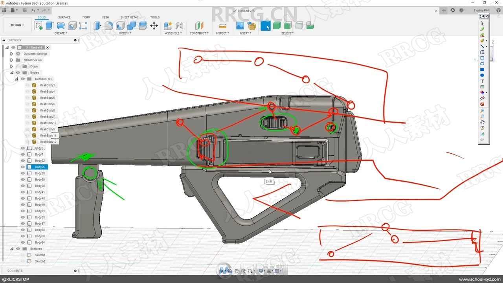The width and height of the screenshot is (503, 283).
Task: Choose the Fillet modify tool
Action: pyautogui.click(x=109, y=26)
